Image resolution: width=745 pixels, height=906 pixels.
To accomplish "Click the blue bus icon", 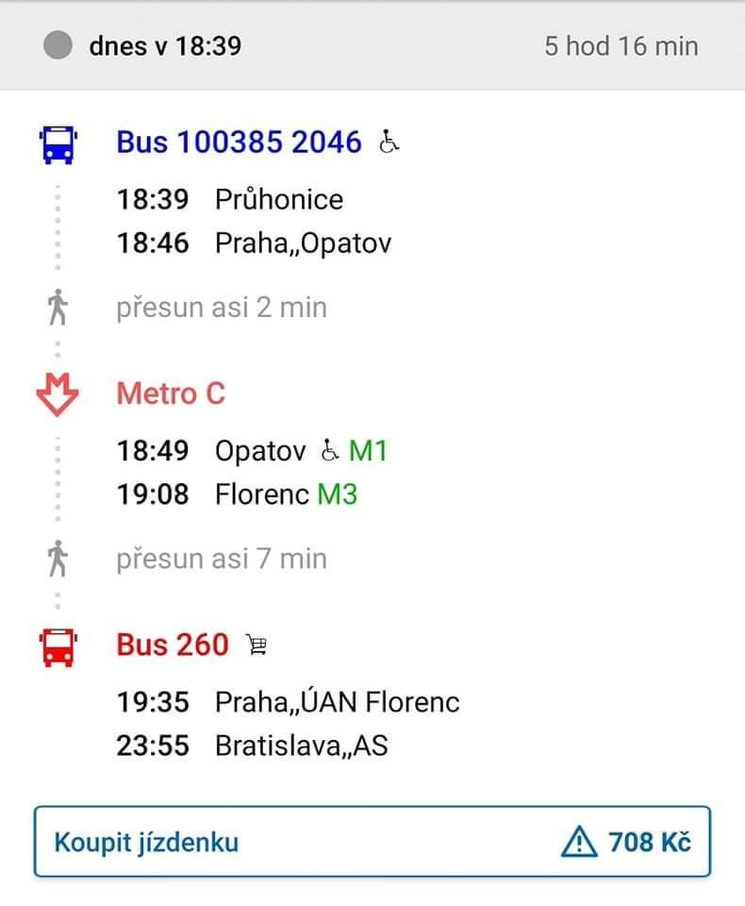I will click(x=58, y=144).
